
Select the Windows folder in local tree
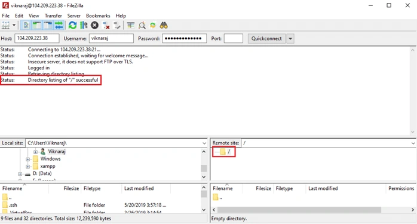point(50,159)
